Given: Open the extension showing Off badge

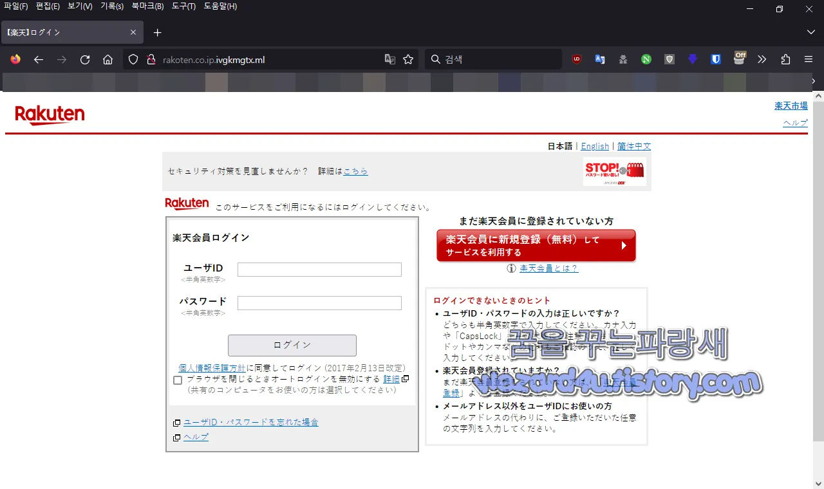Looking at the screenshot, I should [740, 58].
